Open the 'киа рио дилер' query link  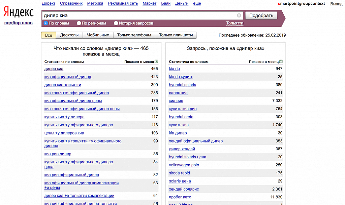[58, 154]
